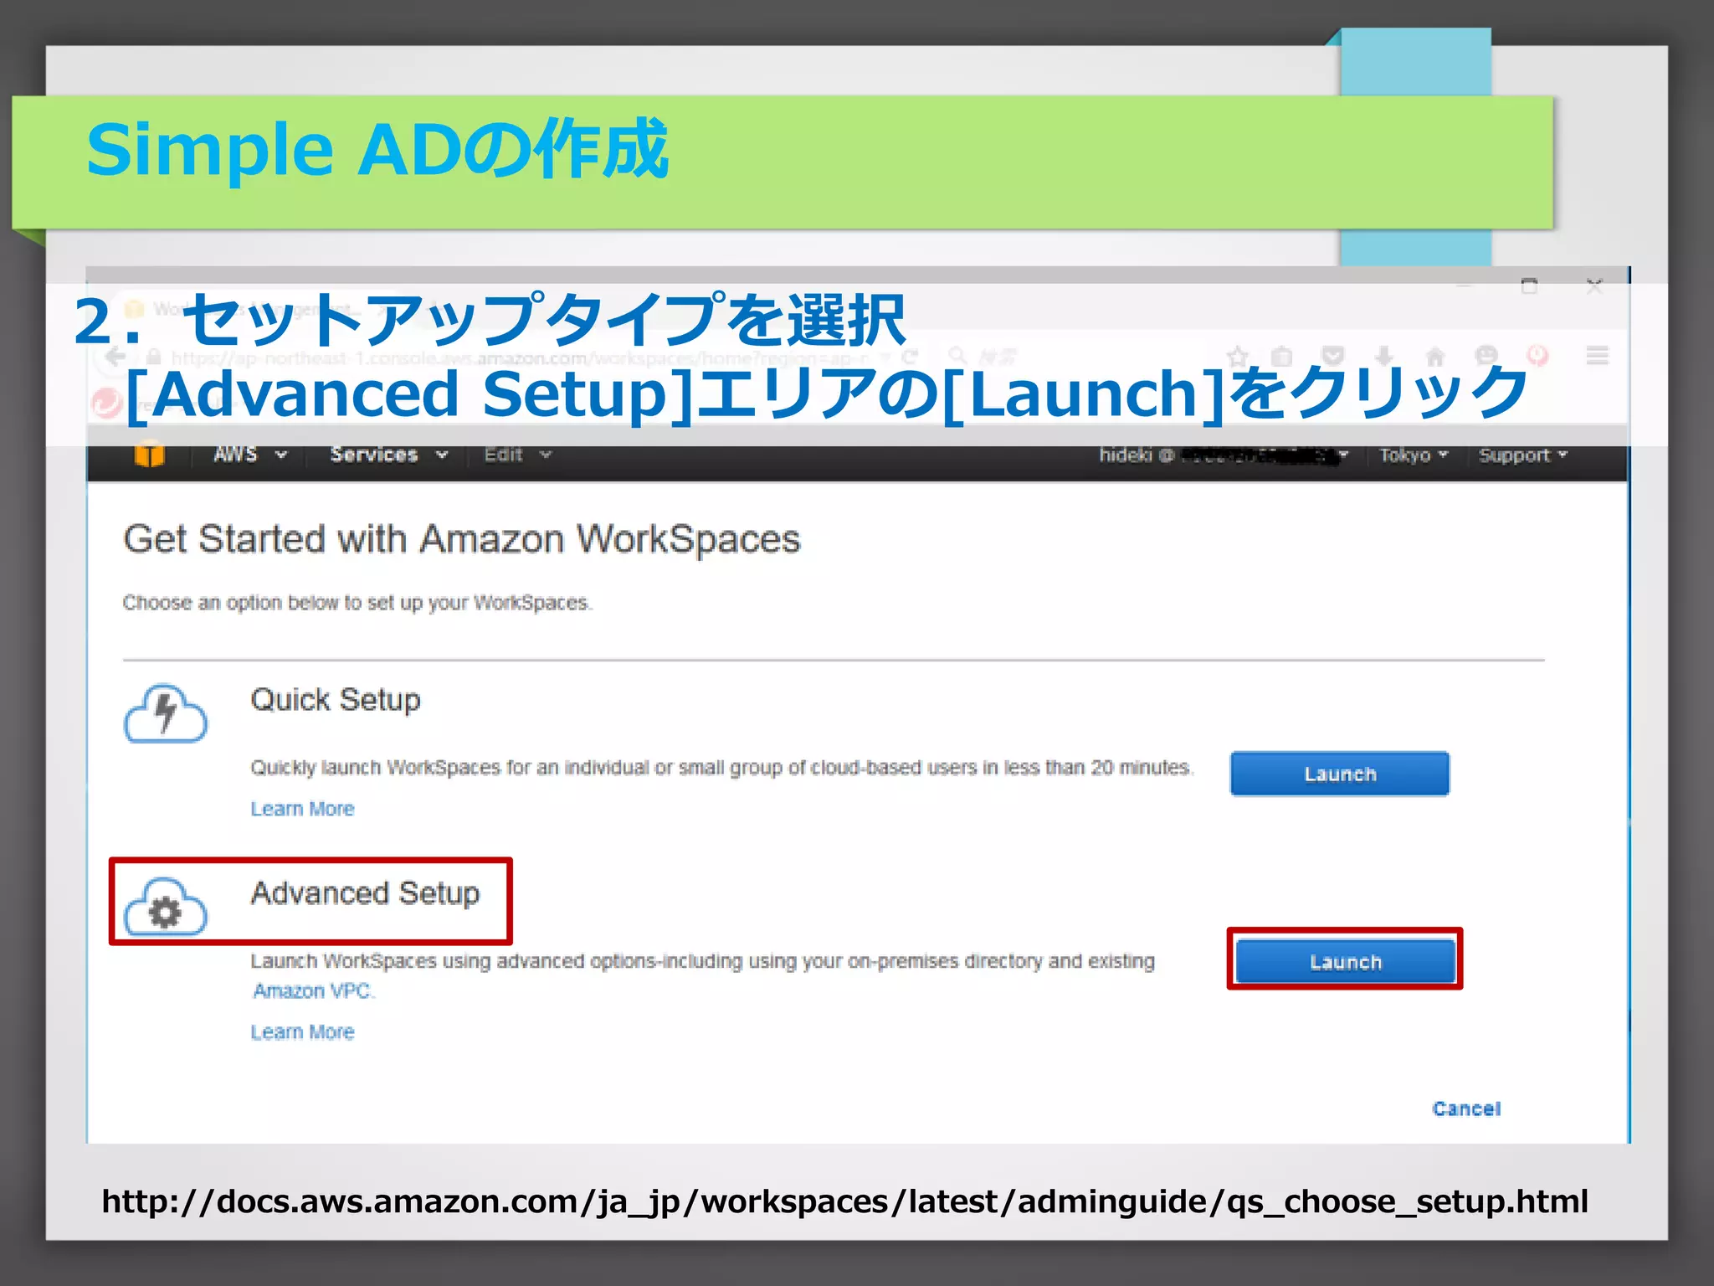Click the docs.aws.amazon.com URL text
This screenshot has width=1714, height=1286.
pos(844,1202)
